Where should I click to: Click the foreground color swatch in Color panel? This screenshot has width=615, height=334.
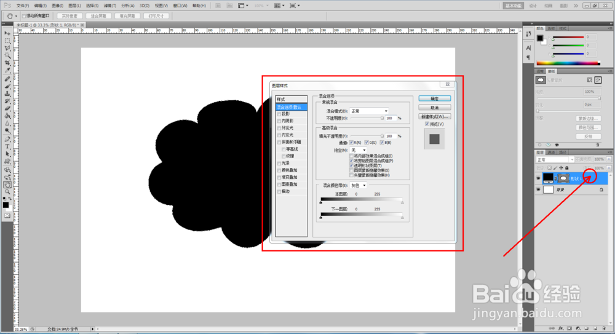pyautogui.click(x=540, y=38)
